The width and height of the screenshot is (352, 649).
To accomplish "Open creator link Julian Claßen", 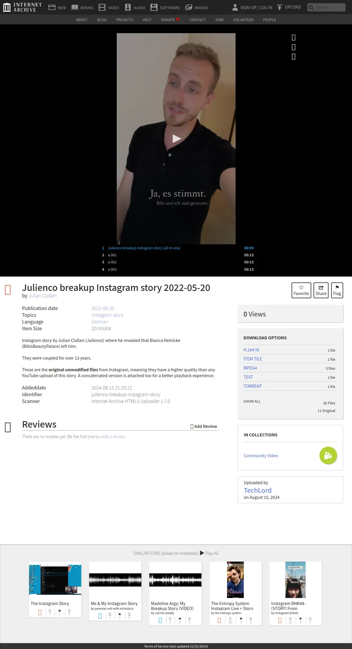I will point(43,296).
